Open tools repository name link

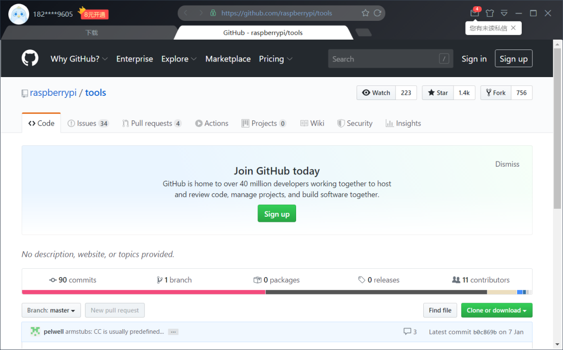95,93
